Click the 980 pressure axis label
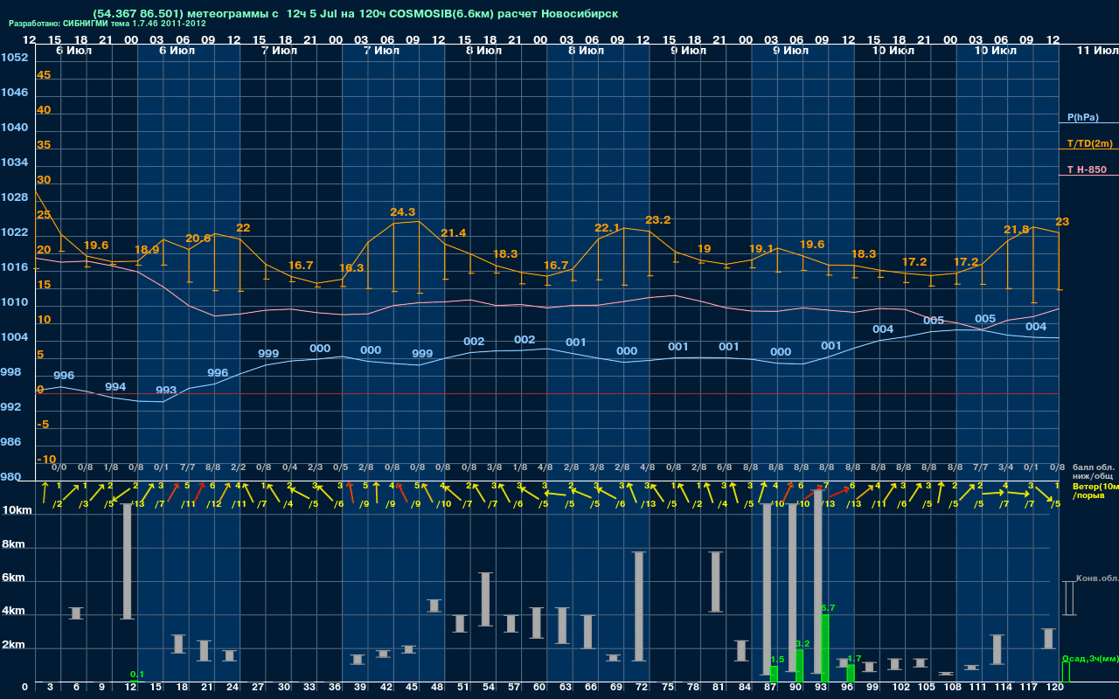 (x=11, y=477)
